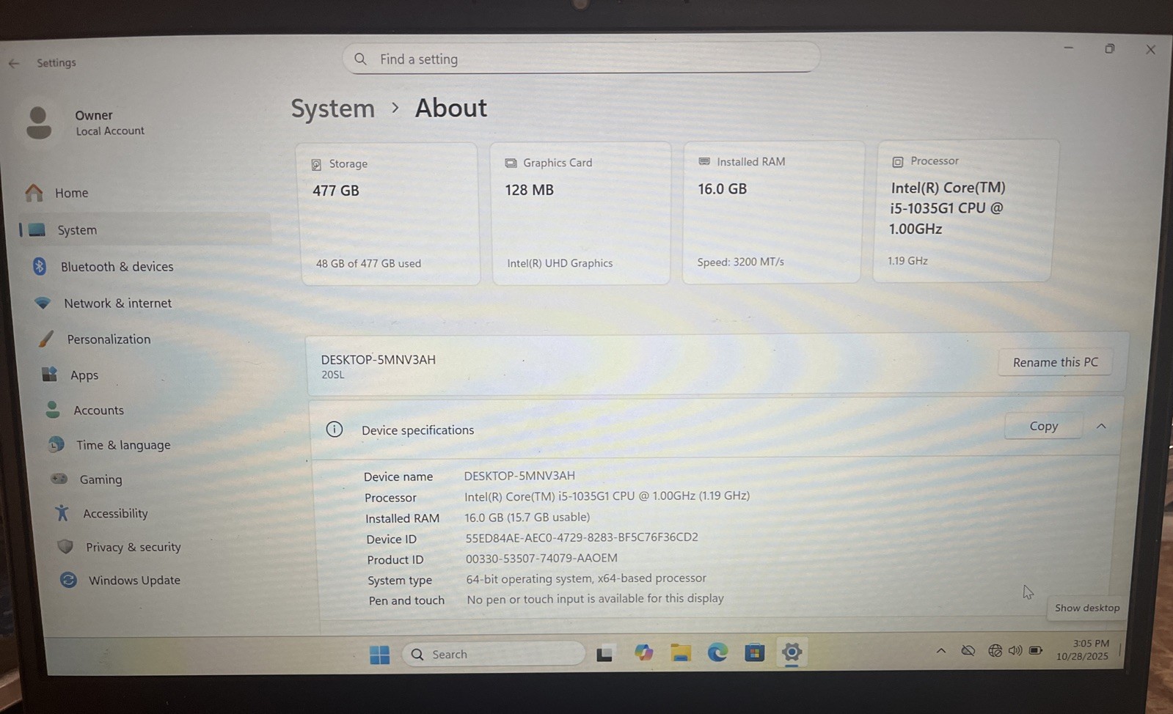1173x714 pixels.
Task: Open the clock showing 3:05 PM
Action: (x=1083, y=649)
